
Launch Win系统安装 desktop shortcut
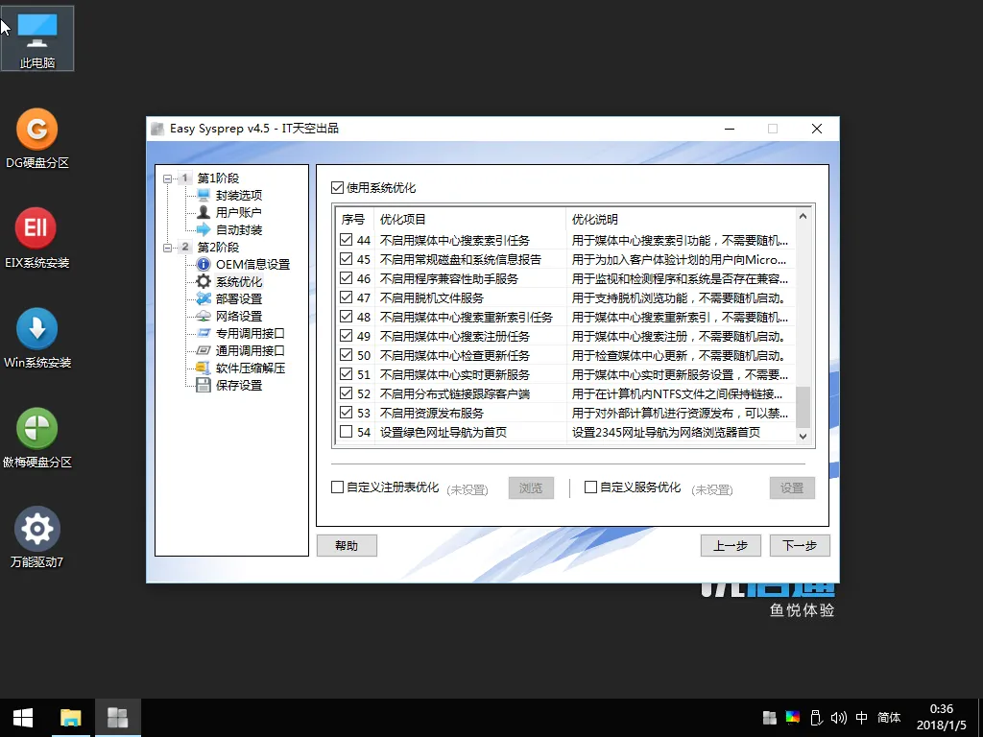tap(37, 339)
